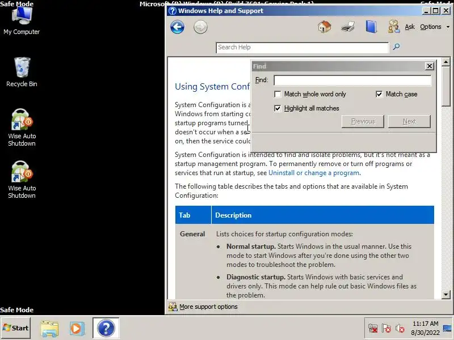Image resolution: width=454 pixels, height=340 pixels.
Task: Print the help topic via printer icon
Action: (348, 27)
